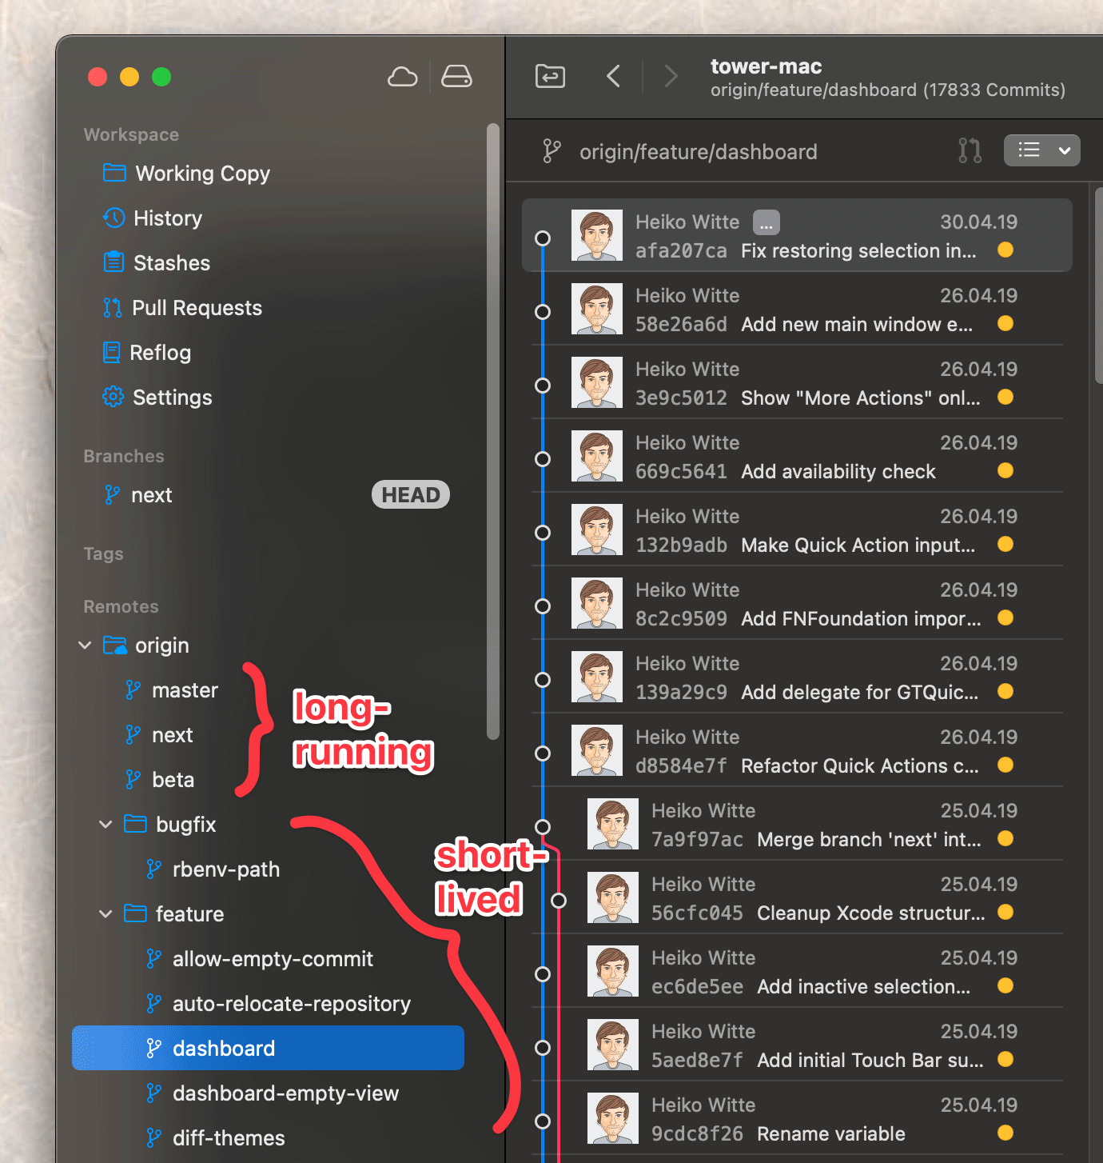Select commit 3e9c5012 Show More Actions

[x=797, y=382]
